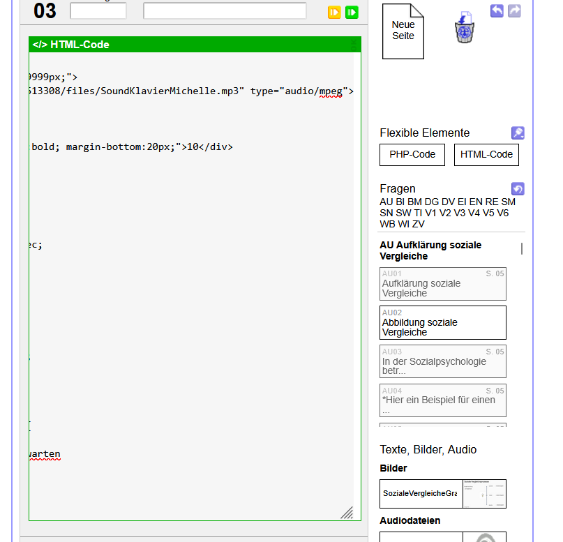Click the redo arrow icon
The height and width of the screenshot is (542, 563).
coord(514,10)
